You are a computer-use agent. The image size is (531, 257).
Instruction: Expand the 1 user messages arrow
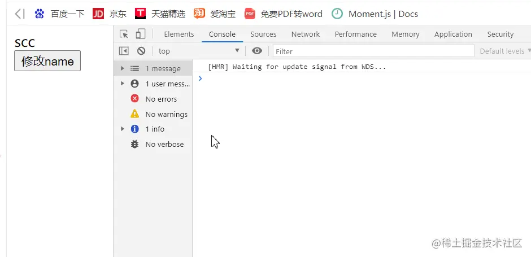(x=123, y=84)
